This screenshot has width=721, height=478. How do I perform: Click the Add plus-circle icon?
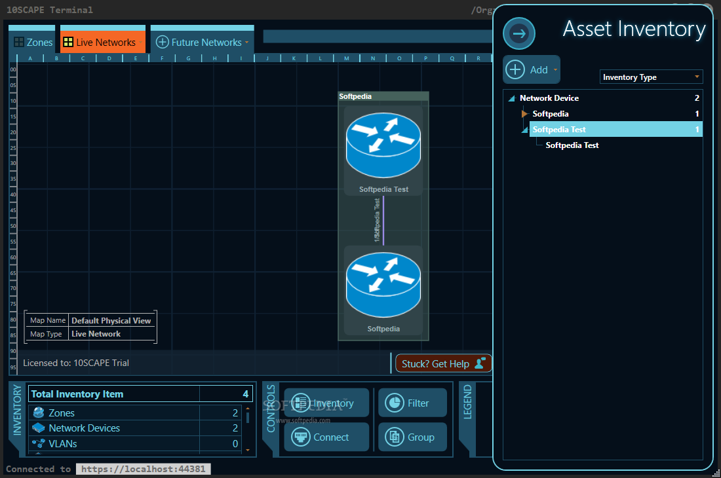(515, 70)
